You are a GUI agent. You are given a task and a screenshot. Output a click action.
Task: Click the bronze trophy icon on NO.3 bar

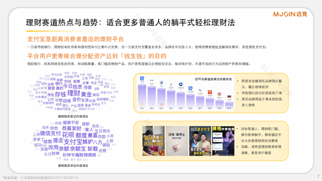[161, 105]
